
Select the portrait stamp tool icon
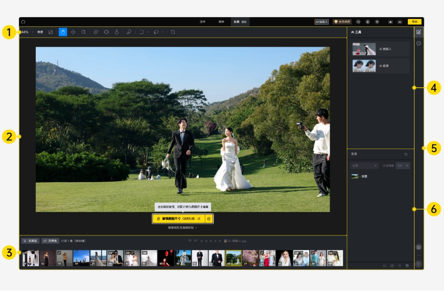coord(117,32)
